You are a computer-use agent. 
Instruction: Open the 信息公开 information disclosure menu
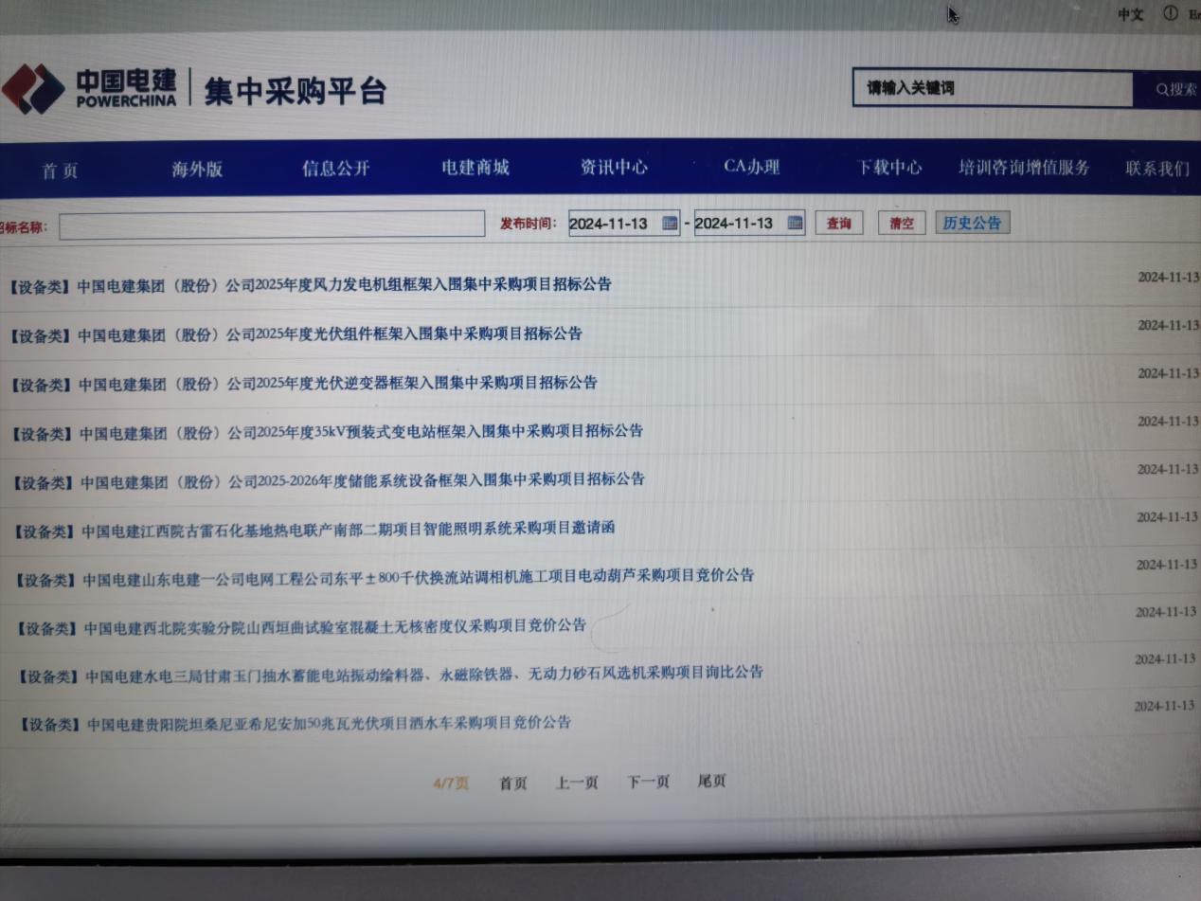coord(334,168)
